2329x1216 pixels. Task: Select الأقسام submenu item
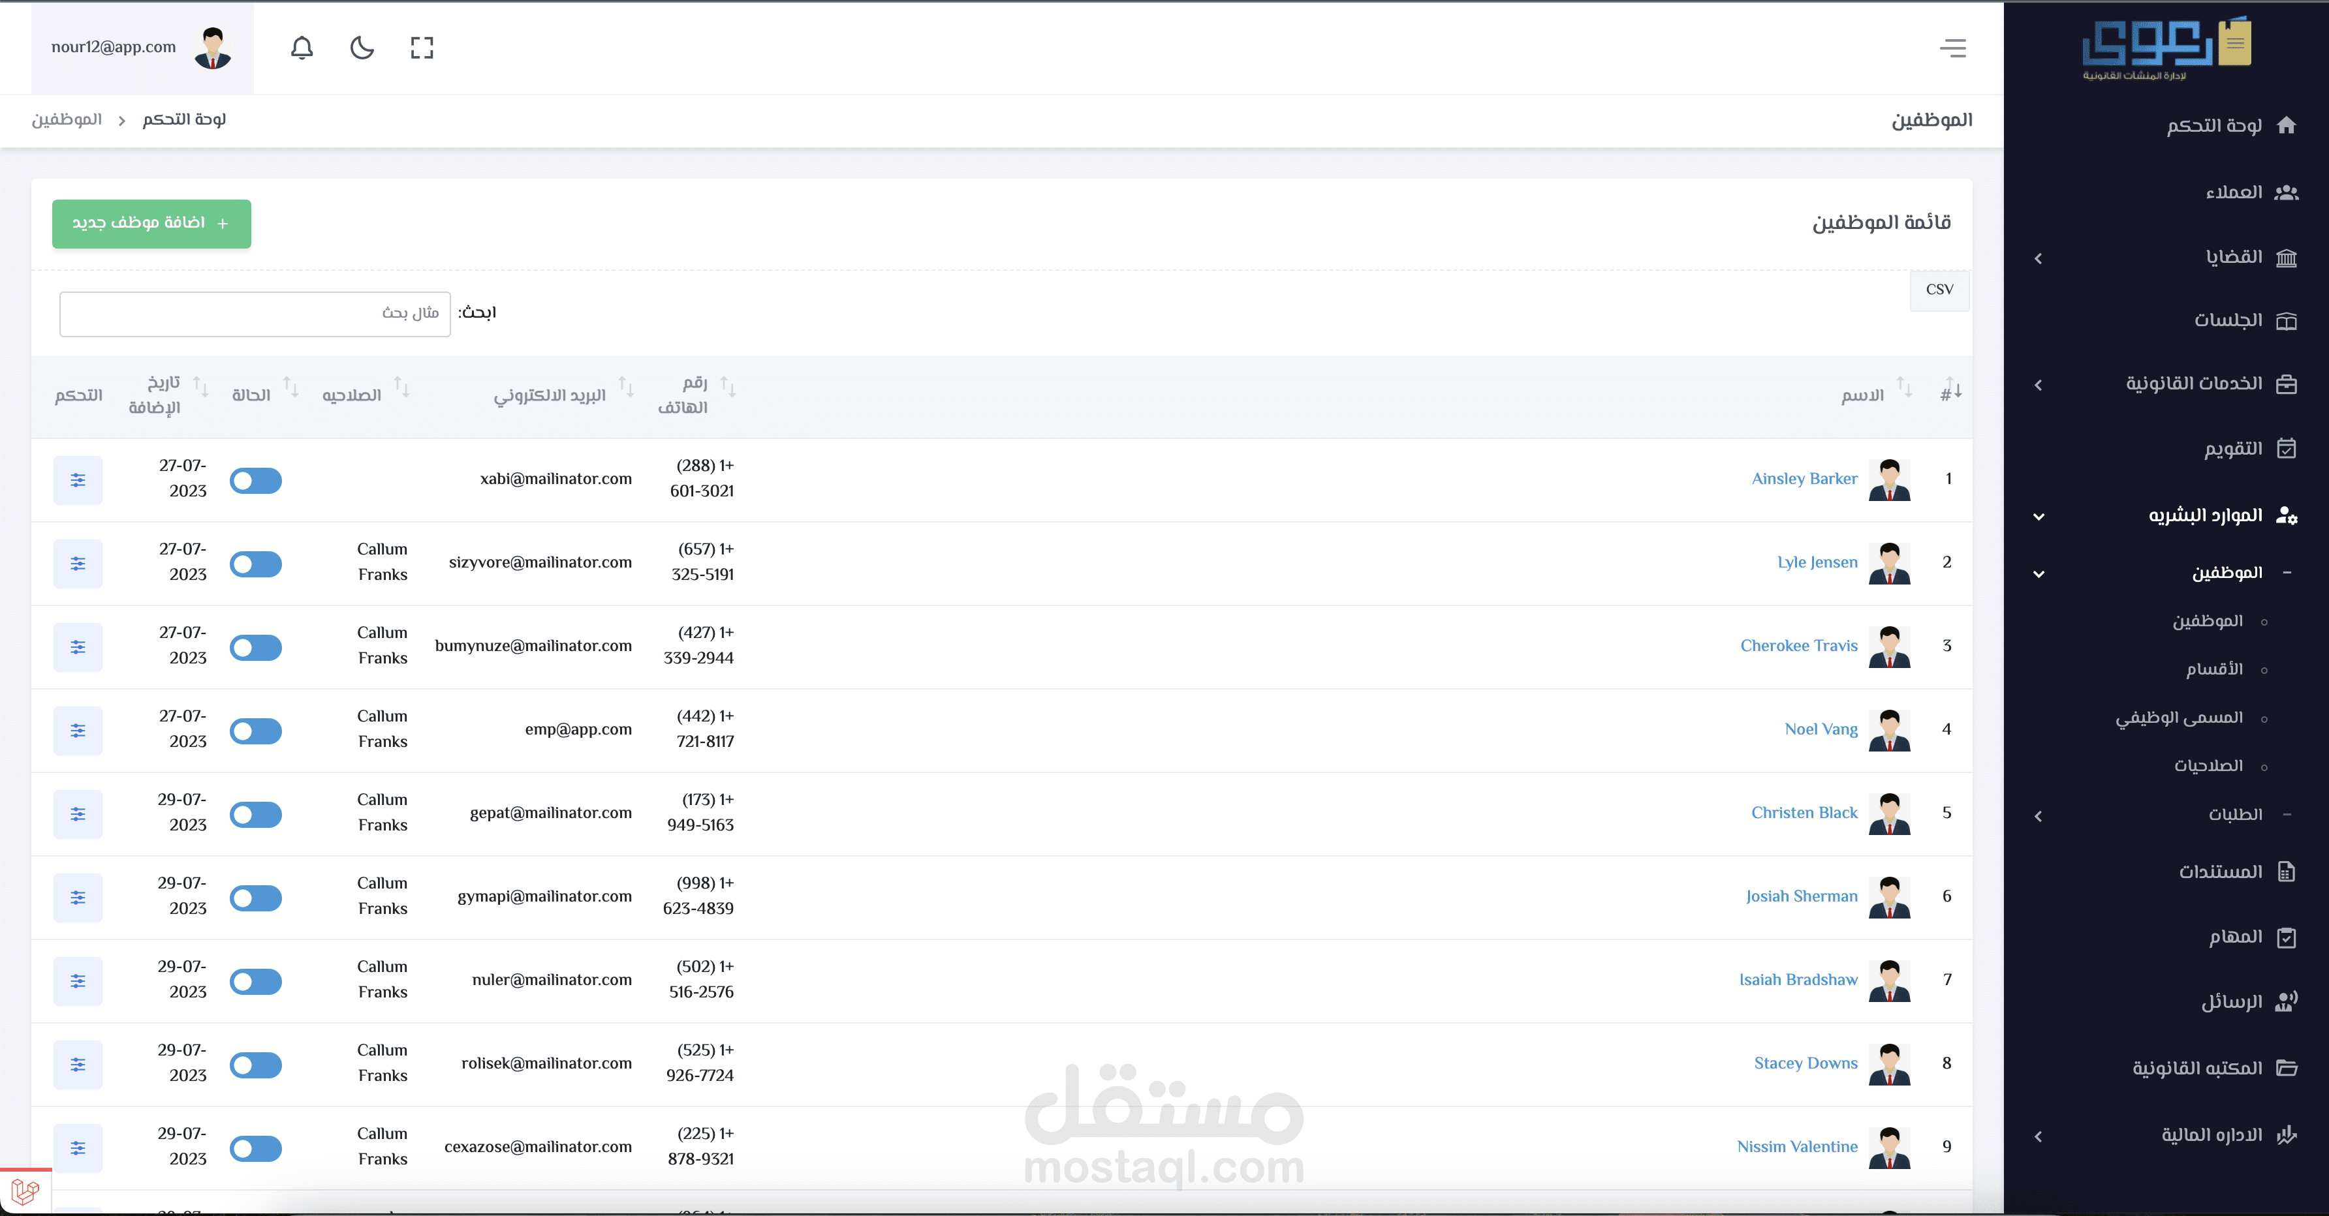pyautogui.click(x=2214, y=669)
